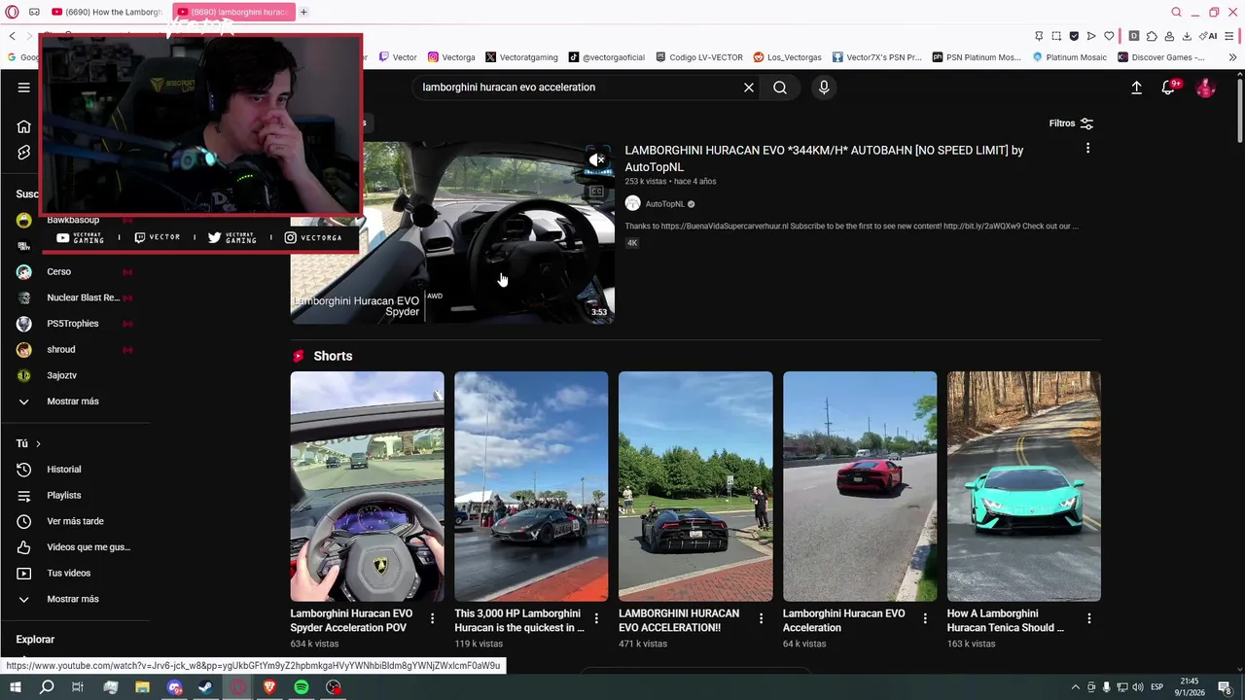The width and height of the screenshot is (1245, 700).
Task: Open the account avatar menu
Action: [x=1206, y=87]
